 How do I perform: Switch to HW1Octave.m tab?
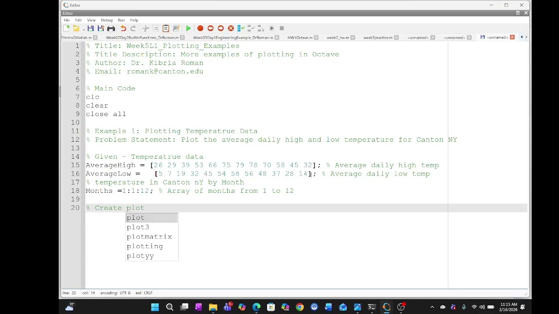point(300,38)
